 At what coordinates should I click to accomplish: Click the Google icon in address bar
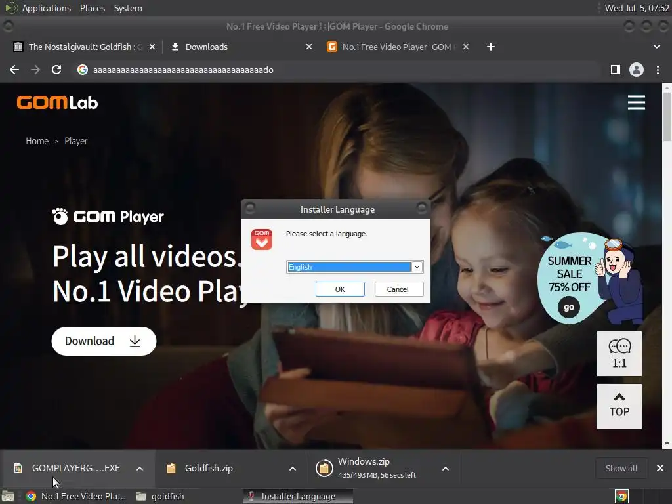pos(83,70)
